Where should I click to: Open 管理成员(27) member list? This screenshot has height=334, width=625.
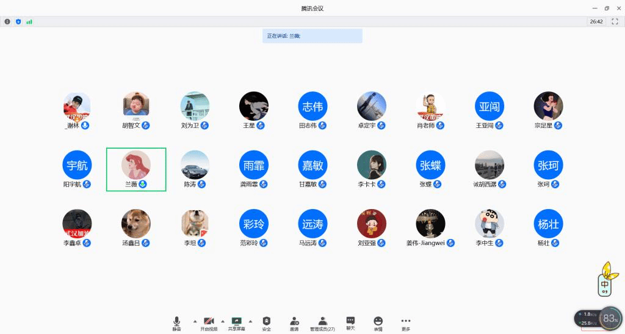[322, 324]
